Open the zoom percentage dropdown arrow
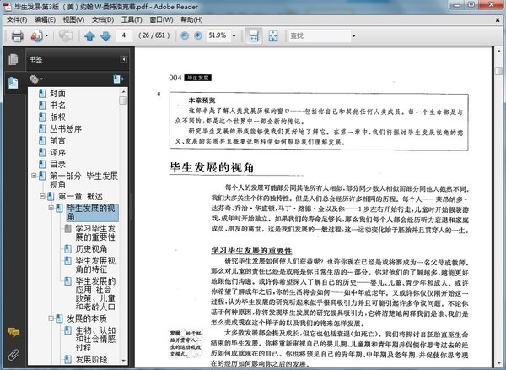 click(234, 35)
